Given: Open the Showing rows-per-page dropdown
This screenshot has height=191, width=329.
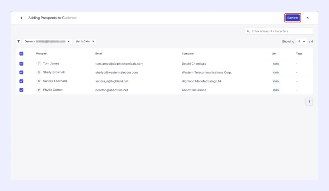Looking at the screenshot, I should (301, 42).
